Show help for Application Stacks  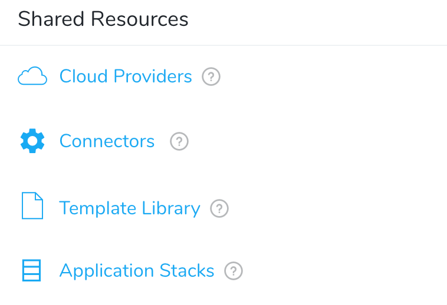[x=234, y=271]
